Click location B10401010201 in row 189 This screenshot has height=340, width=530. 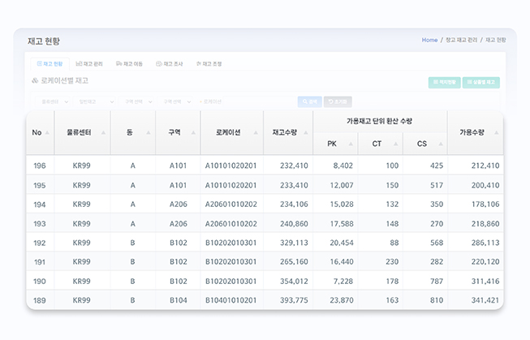point(231,300)
